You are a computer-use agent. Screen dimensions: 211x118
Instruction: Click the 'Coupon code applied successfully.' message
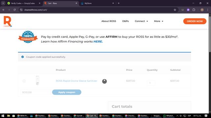pyautogui.click(x=46, y=57)
